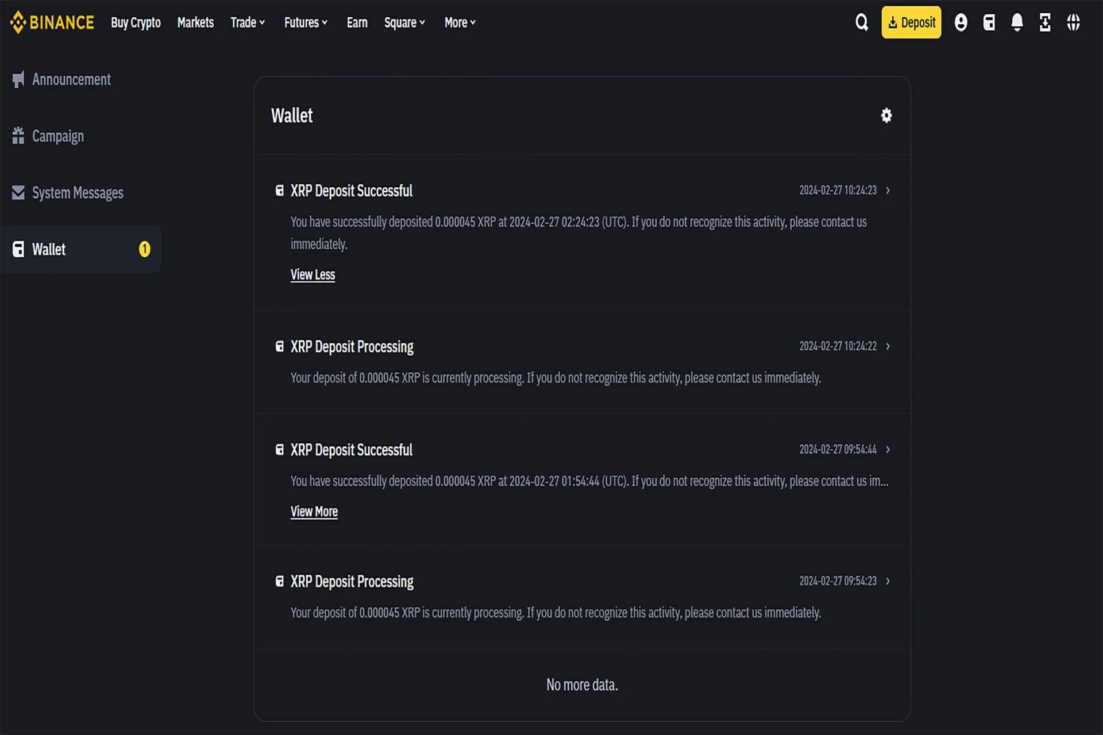Click wallet icon beside 10:24:22 Deposit Processing
The width and height of the screenshot is (1103, 735).
[x=280, y=346]
